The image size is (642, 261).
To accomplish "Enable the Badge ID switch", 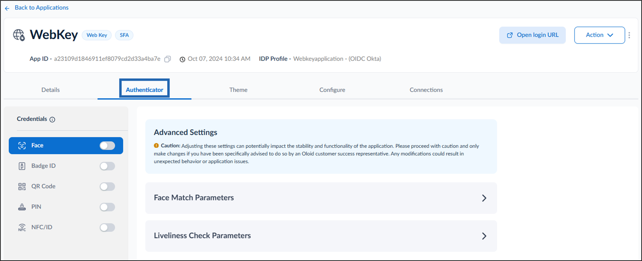I will click(x=107, y=166).
